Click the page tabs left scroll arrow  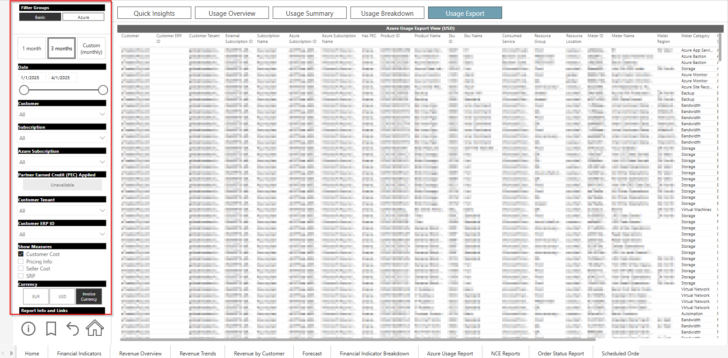coord(2,353)
